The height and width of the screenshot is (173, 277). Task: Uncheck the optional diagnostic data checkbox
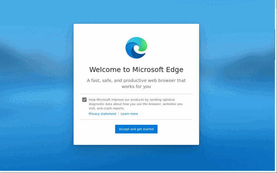[x=84, y=100]
